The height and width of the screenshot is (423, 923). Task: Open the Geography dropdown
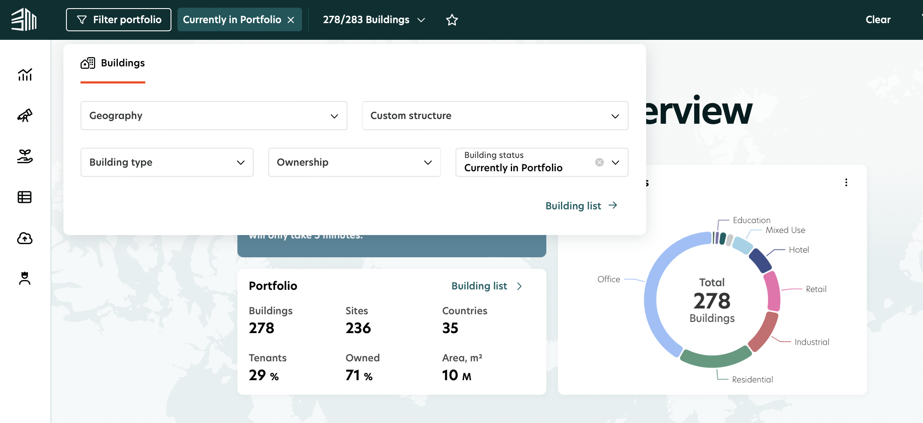214,116
